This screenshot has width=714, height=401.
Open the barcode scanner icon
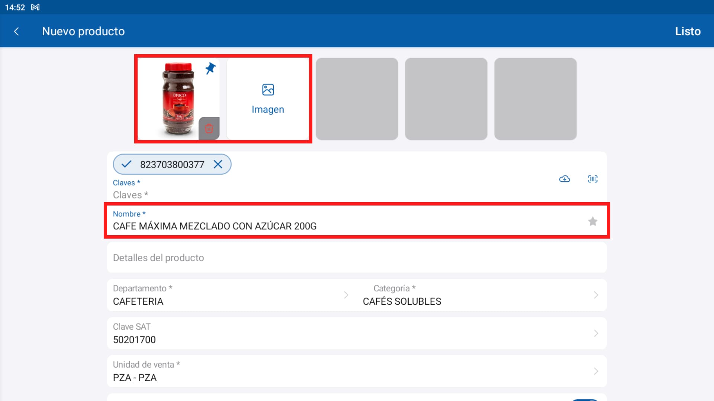592,179
